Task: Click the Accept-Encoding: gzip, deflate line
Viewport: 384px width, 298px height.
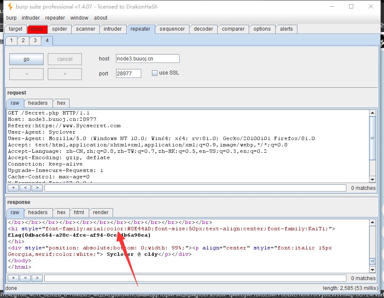Action: pyautogui.click(x=59, y=158)
